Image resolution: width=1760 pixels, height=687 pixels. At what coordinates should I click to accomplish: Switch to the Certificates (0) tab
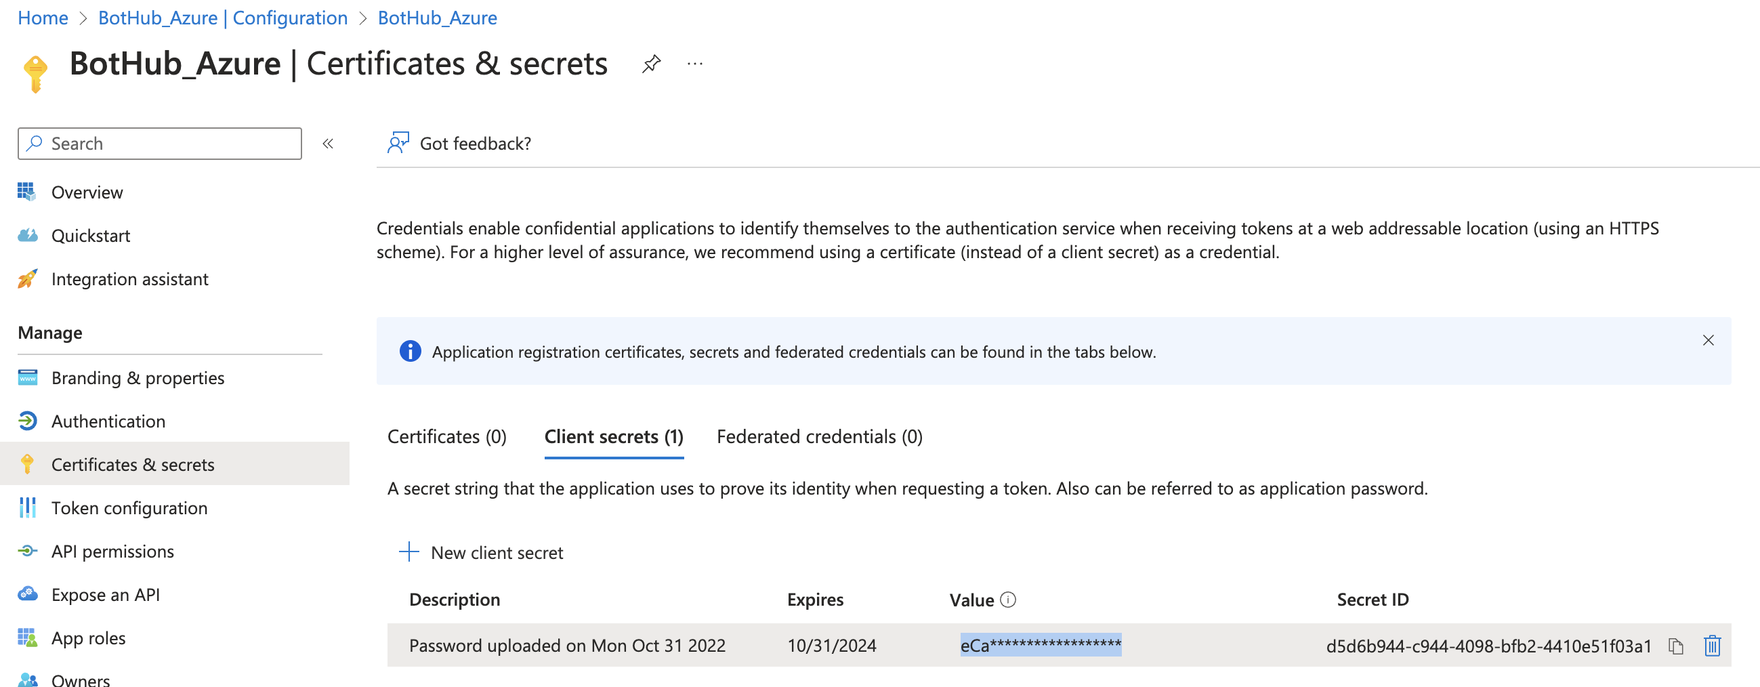click(447, 437)
